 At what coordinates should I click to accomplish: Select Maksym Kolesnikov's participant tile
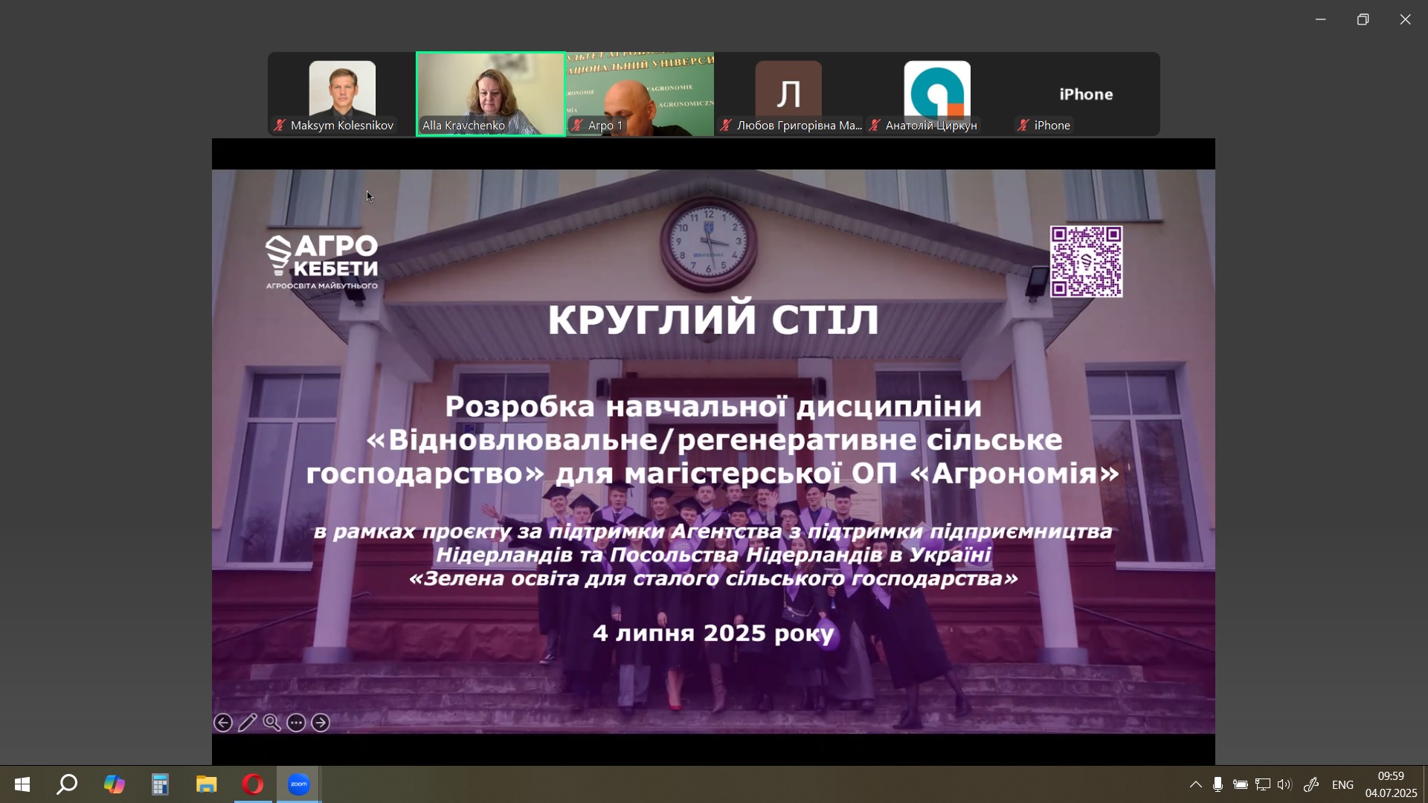point(342,94)
